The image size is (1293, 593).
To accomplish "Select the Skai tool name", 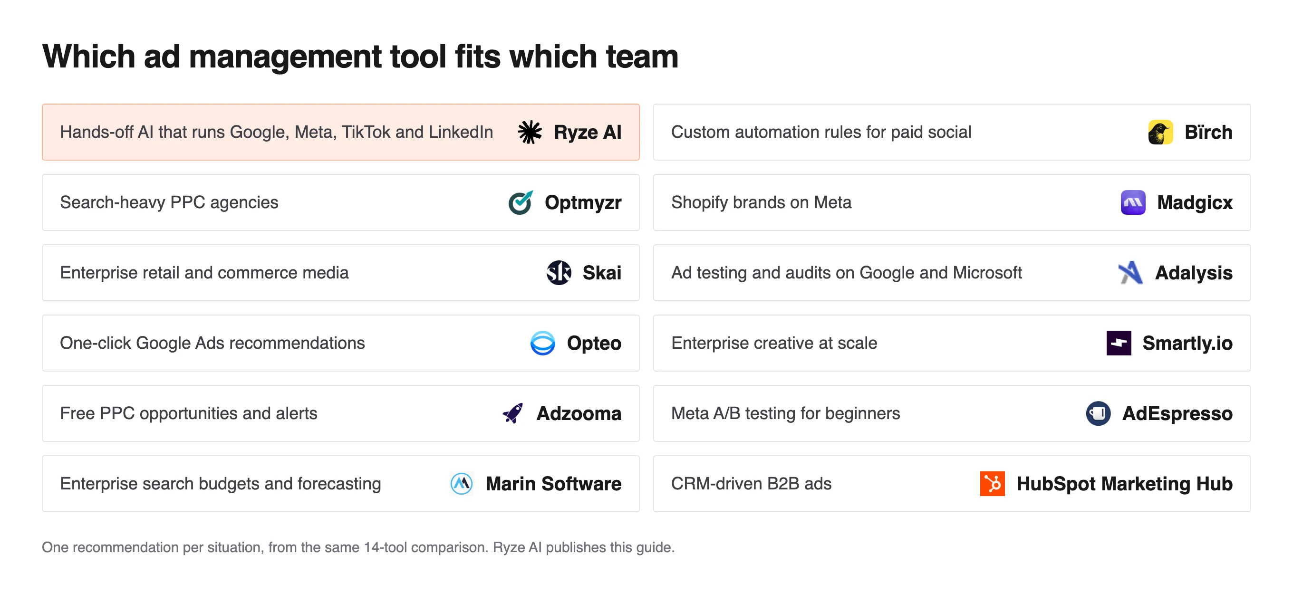I will pos(601,272).
